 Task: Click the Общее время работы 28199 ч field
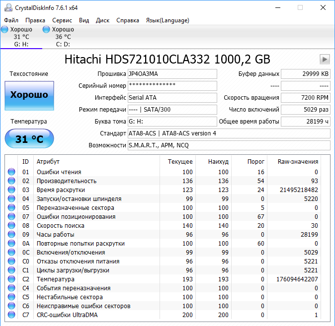click(306, 122)
